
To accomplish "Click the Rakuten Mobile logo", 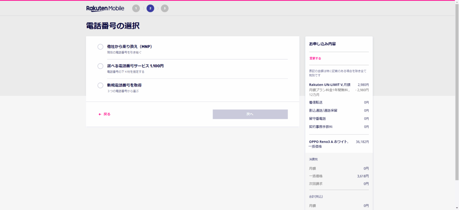I will point(105,8).
